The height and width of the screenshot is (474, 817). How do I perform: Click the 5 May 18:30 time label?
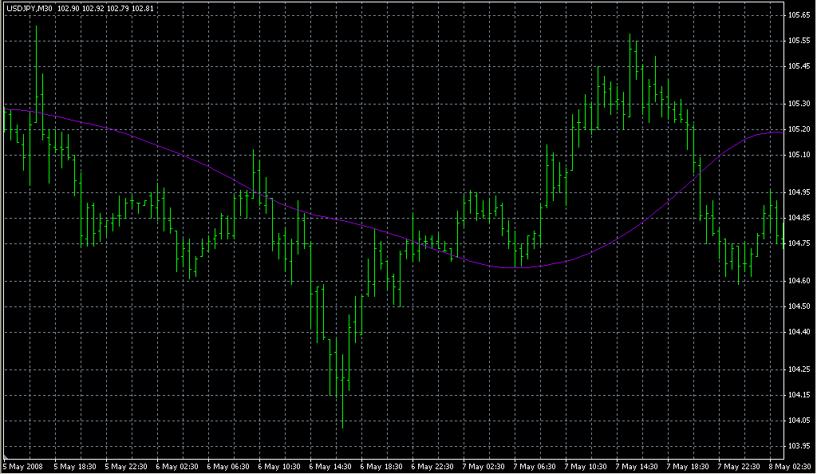pyautogui.click(x=74, y=467)
